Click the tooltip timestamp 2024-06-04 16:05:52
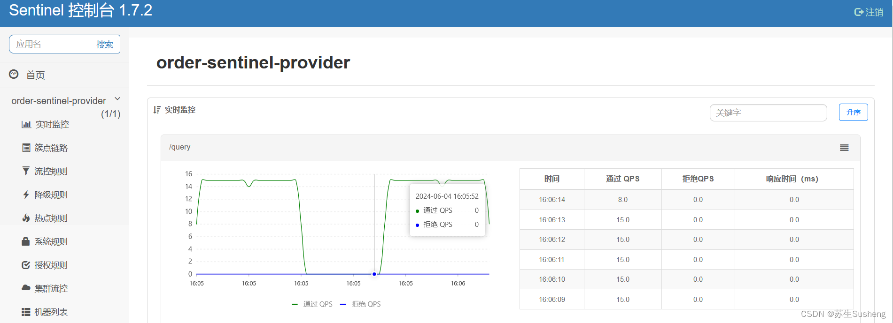The image size is (893, 323). [447, 196]
